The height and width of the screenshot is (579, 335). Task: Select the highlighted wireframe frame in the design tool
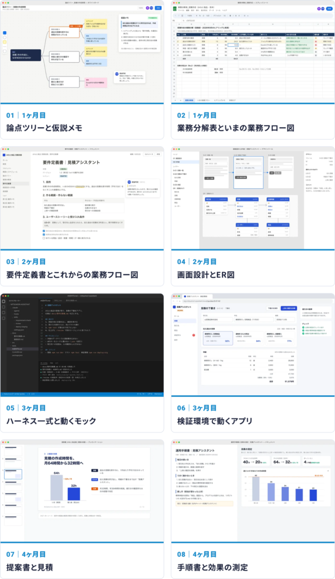pos(249,172)
